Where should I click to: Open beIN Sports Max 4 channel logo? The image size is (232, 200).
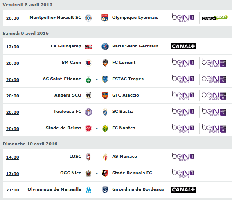click(x=214, y=63)
